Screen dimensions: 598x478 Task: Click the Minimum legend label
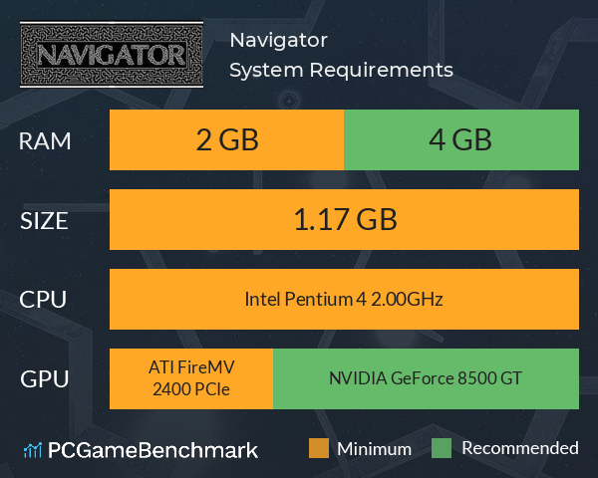coord(374,449)
